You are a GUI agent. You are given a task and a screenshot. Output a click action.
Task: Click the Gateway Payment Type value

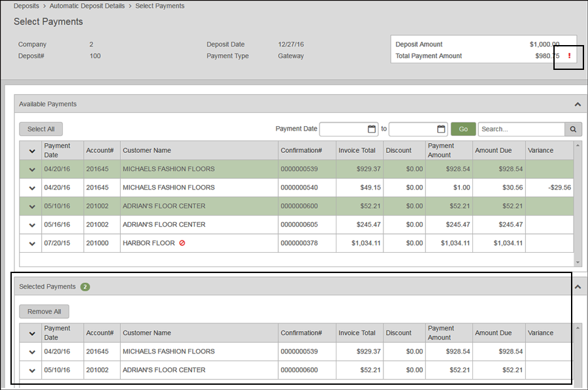point(291,56)
